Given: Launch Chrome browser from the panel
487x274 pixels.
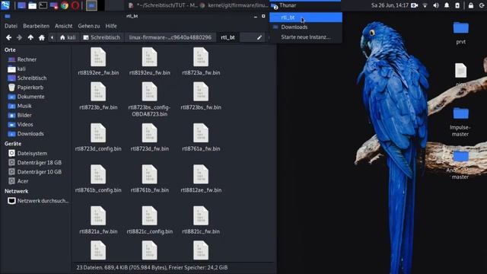Looking at the screenshot, I should click(65, 5).
